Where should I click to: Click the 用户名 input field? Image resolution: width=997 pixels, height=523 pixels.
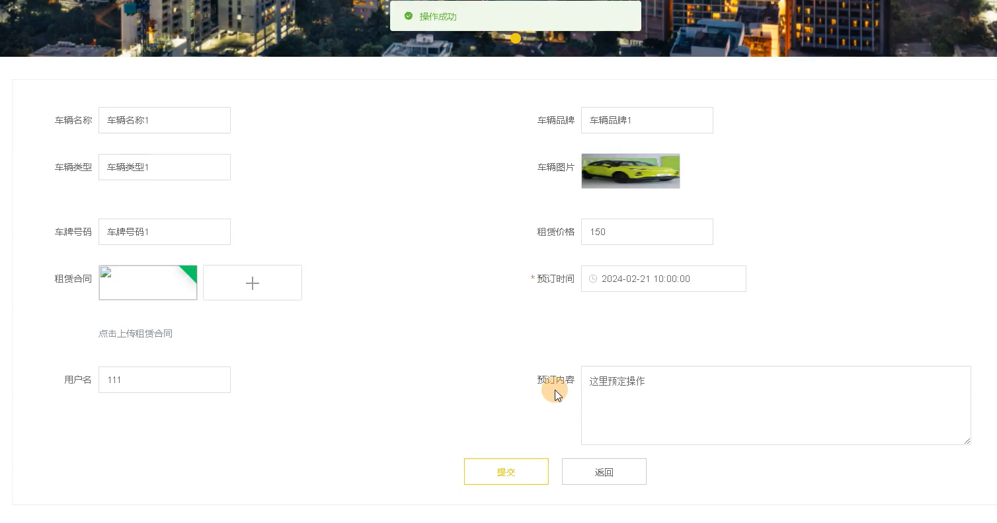tap(165, 380)
